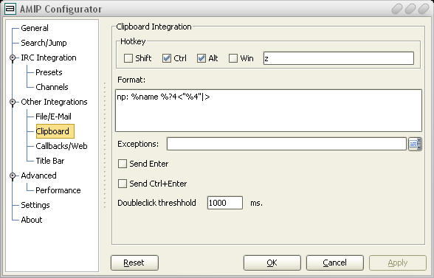The image size is (434, 278).
Task: Open the Title Bar page
Action: click(x=50, y=161)
